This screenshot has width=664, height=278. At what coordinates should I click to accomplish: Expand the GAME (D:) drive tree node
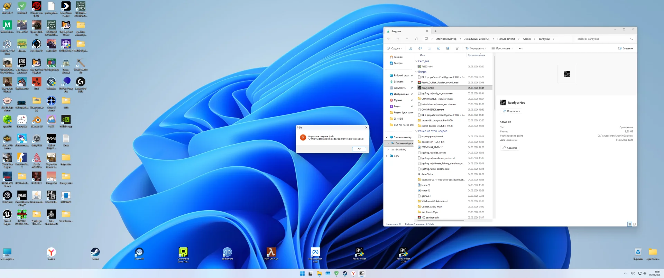[x=388, y=150]
